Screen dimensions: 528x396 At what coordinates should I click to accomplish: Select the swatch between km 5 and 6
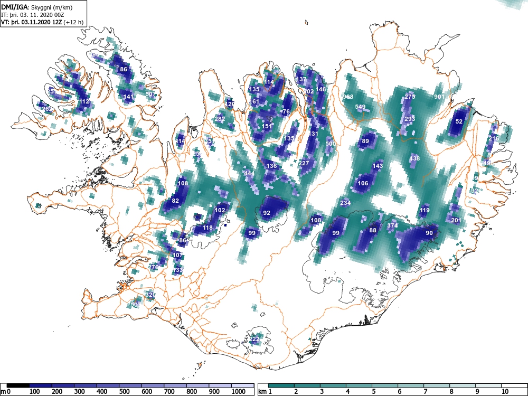385,385
